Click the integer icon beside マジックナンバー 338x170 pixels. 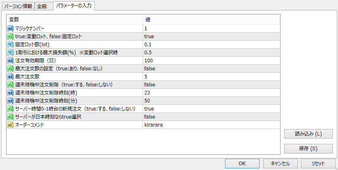[11, 29]
